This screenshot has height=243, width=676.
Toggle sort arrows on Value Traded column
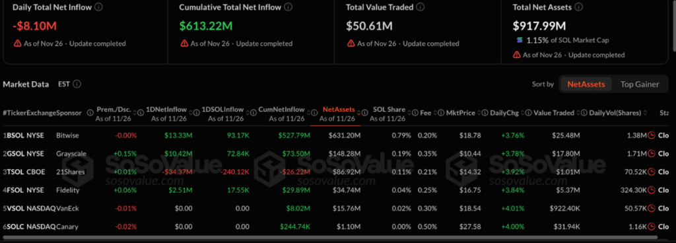coord(578,113)
